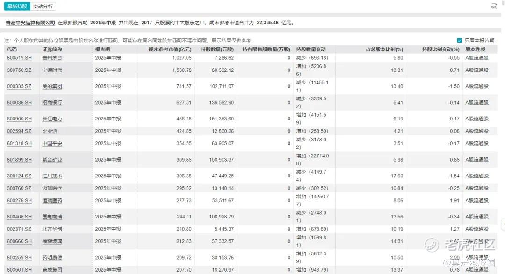Viewport: 505px width, 274px height.
Task: Select share ratio cell 17.60
Action: [x=397, y=176]
